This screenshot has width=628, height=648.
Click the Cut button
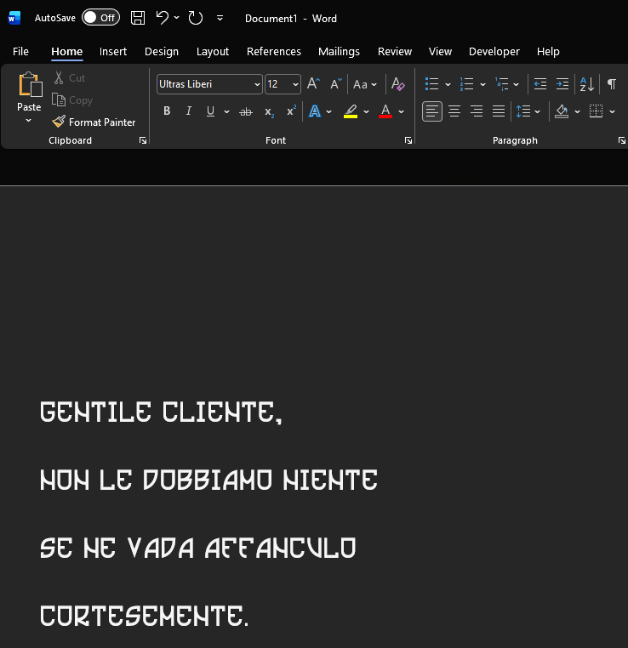pos(69,77)
